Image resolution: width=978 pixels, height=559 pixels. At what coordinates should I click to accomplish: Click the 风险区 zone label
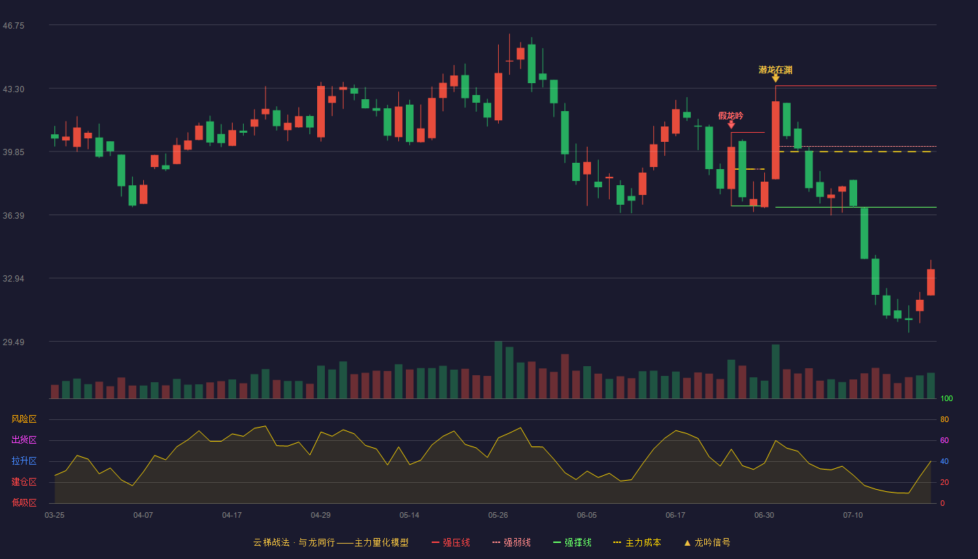pos(24,419)
